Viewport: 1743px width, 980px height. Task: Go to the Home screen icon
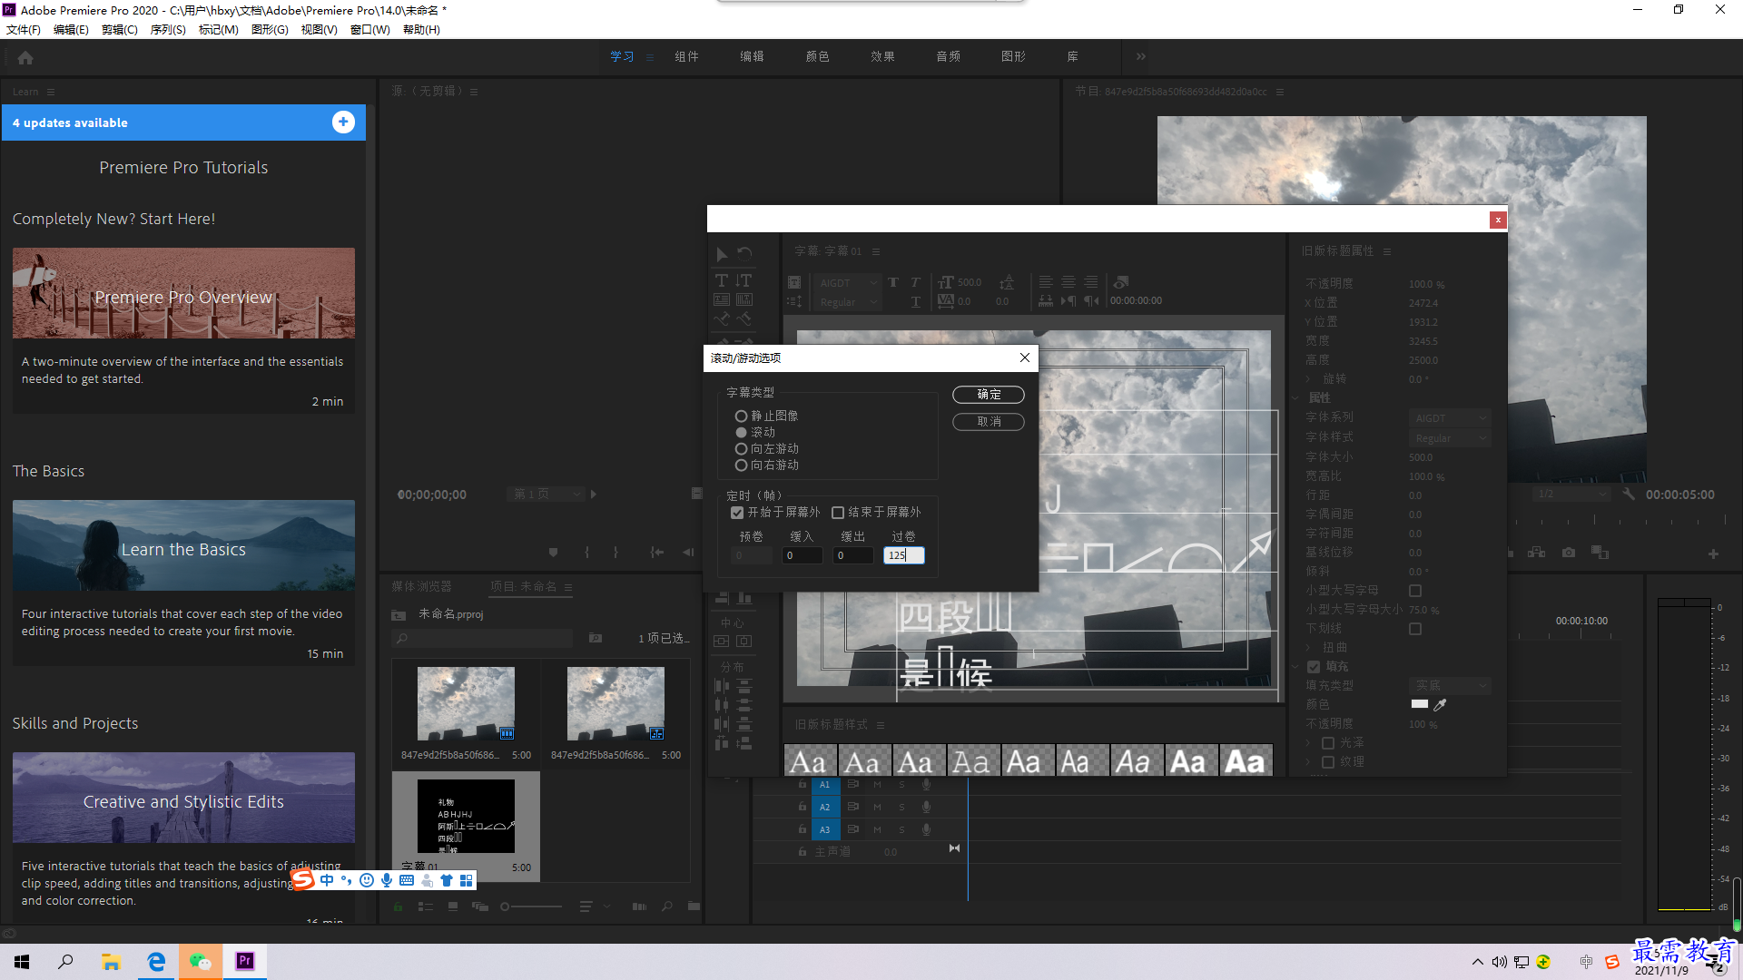(x=25, y=58)
